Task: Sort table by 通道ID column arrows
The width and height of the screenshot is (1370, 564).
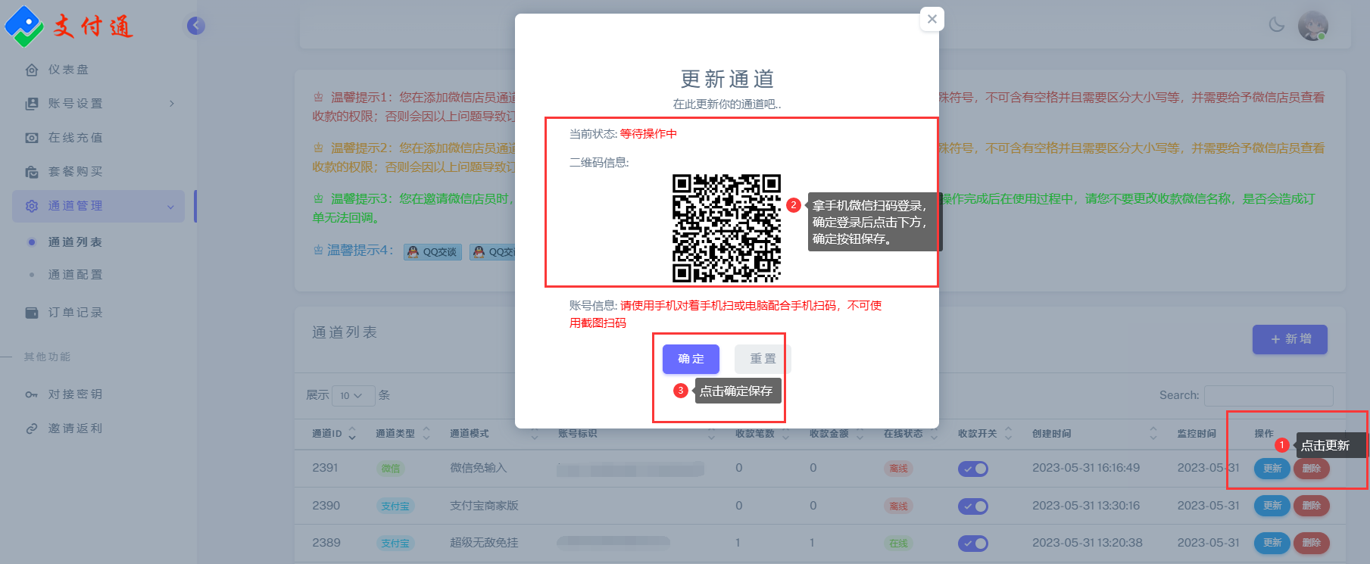Action: 352,434
